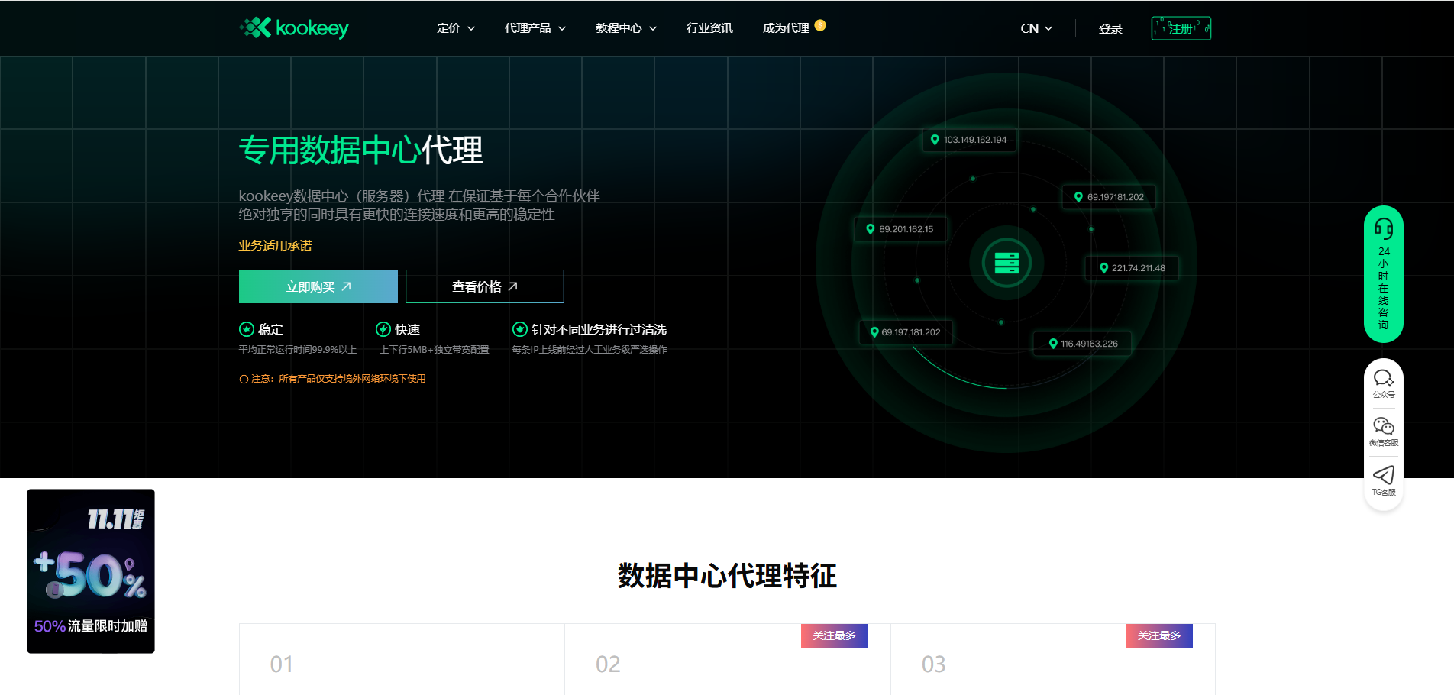Expand the 定价 dropdown menu
Viewport: 1454px width, 695px height.
[x=455, y=27]
